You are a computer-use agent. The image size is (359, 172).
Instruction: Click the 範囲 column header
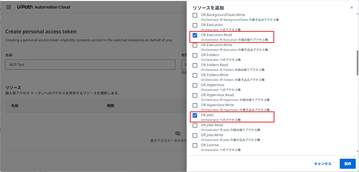tap(111, 106)
